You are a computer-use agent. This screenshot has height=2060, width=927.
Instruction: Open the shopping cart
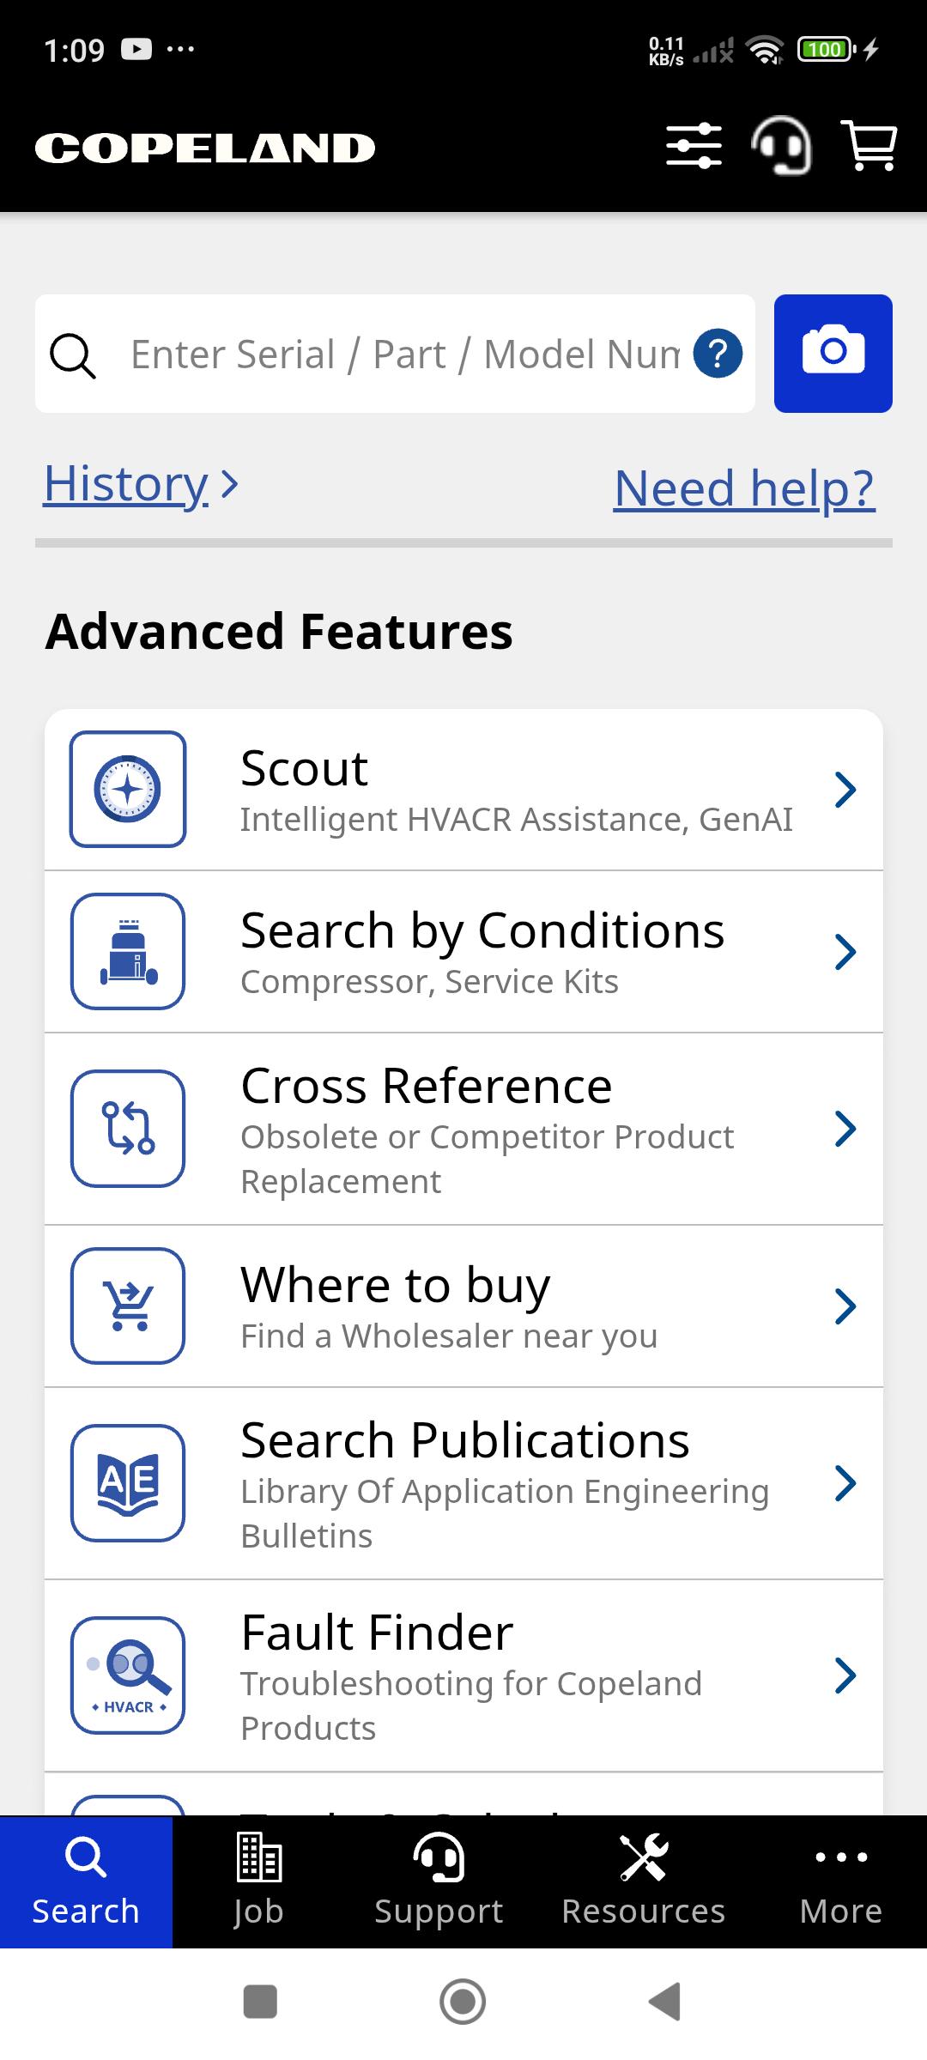click(871, 146)
